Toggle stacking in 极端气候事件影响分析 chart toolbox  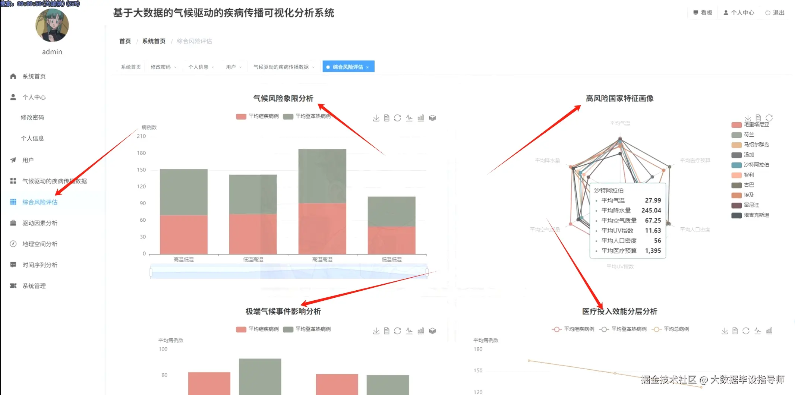(432, 331)
